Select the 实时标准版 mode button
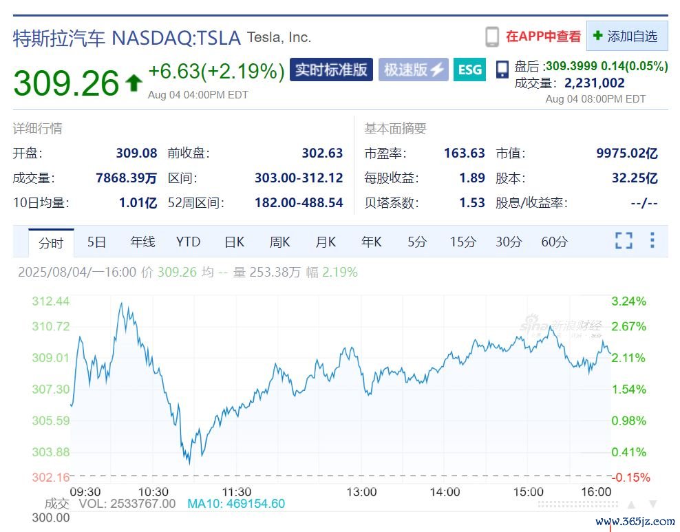The width and height of the screenshot is (680, 532). [331, 70]
